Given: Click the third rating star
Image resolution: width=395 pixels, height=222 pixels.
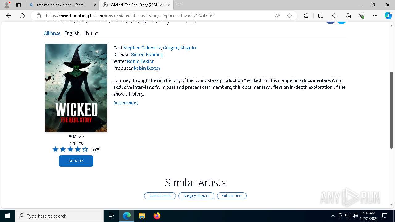Looking at the screenshot, I should (x=70, y=149).
